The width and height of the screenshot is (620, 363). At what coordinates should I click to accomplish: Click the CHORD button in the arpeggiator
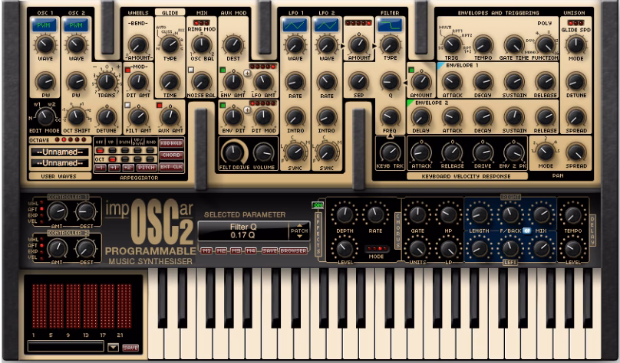[171, 155]
